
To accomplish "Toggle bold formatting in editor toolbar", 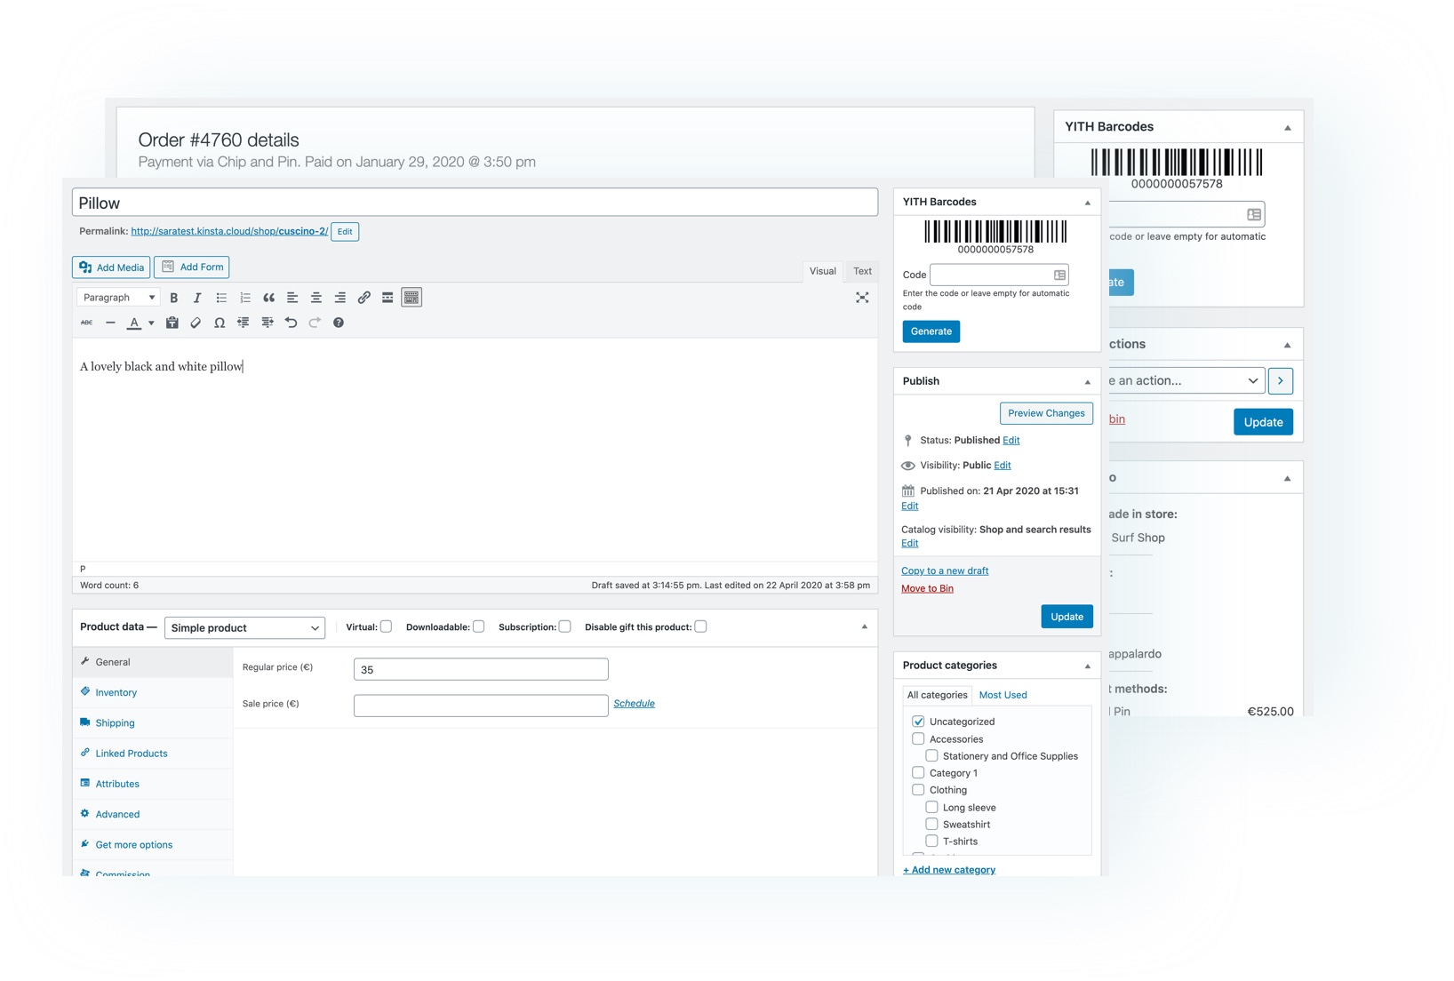I will coord(174,298).
